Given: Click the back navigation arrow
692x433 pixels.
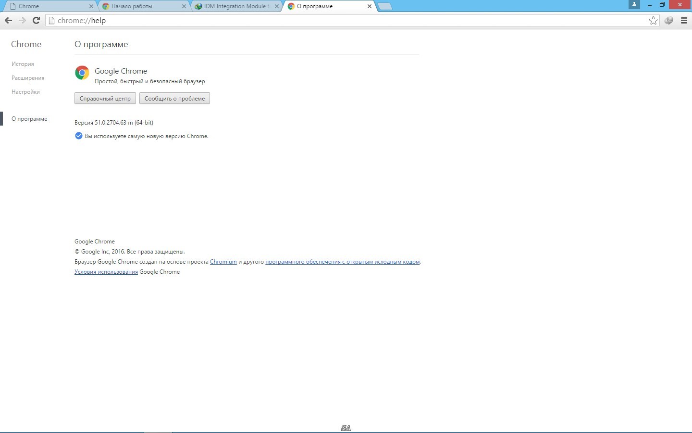Looking at the screenshot, I should [8, 20].
